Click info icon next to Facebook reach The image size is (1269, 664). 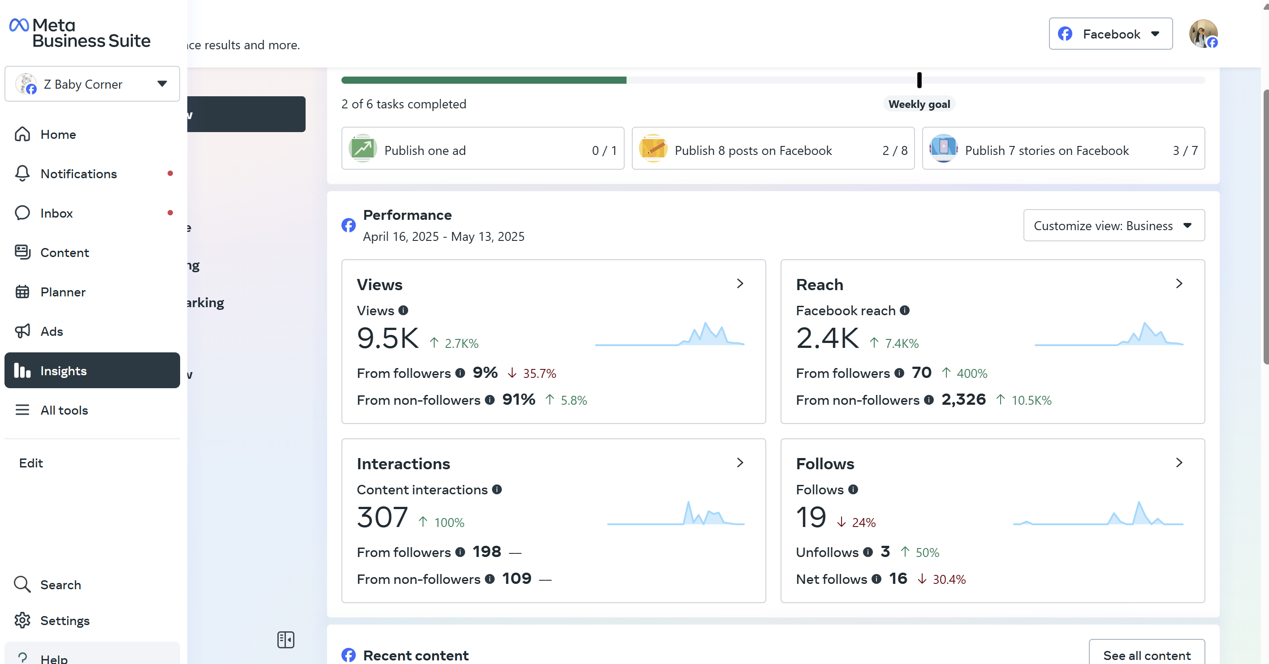coord(904,310)
